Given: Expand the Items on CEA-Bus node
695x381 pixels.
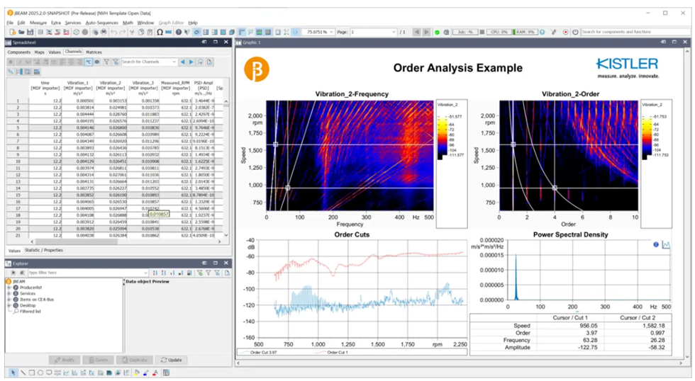Looking at the screenshot, I should coord(9,300).
